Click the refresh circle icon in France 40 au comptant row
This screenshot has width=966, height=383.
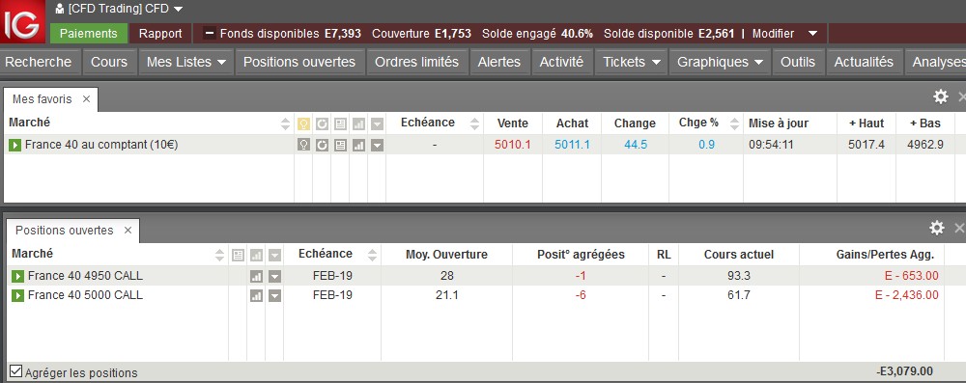click(323, 146)
